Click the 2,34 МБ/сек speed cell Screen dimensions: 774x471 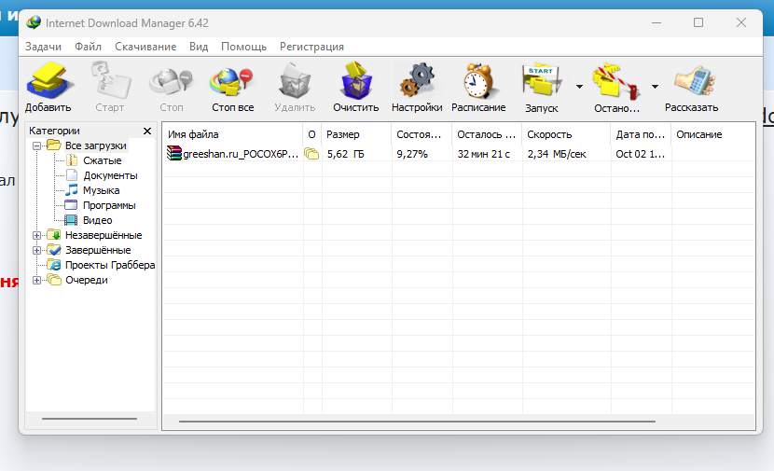point(557,154)
